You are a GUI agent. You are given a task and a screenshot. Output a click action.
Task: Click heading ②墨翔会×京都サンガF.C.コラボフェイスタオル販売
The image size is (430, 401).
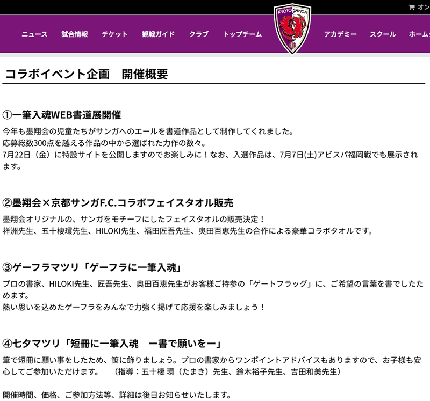tap(118, 203)
